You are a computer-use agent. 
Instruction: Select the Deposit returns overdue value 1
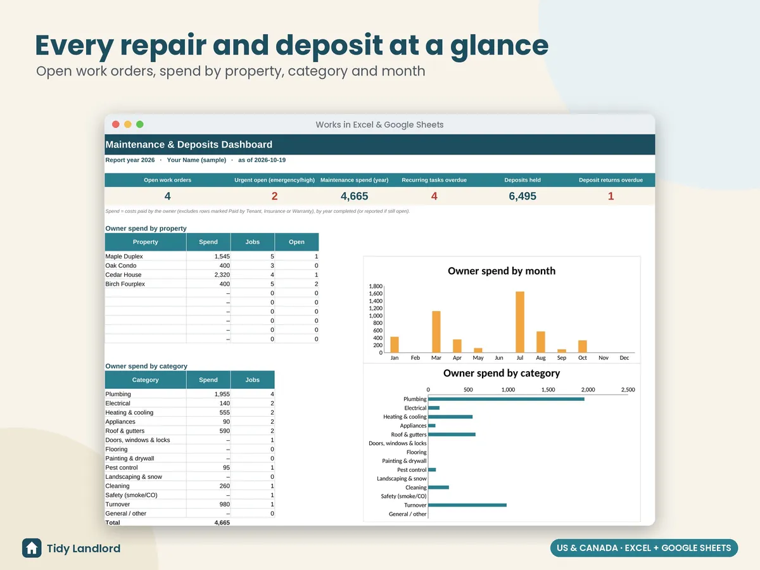(611, 196)
